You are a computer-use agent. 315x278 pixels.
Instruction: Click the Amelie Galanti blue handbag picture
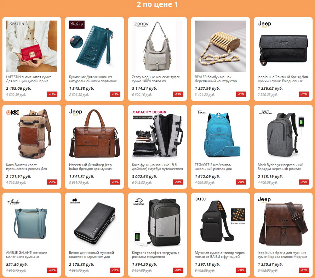click(31, 222)
